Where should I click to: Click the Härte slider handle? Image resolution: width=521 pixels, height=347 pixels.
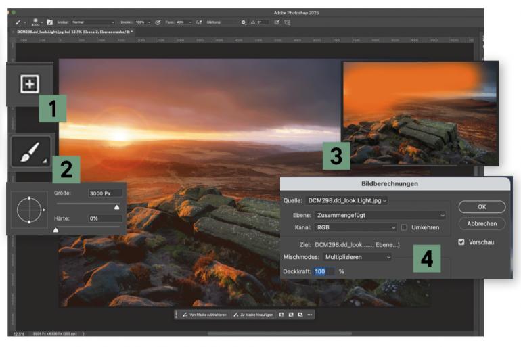click(55, 230)
